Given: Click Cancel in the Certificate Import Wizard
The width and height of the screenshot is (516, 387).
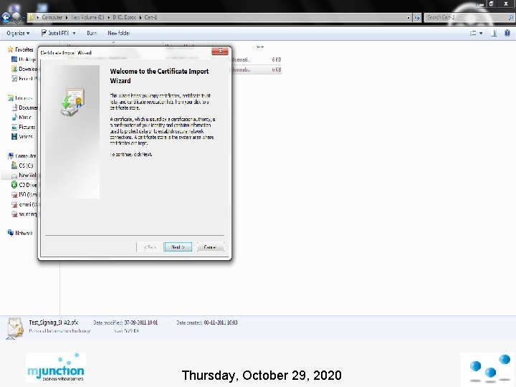Looking at the screenshot, I should coord(210,247).
